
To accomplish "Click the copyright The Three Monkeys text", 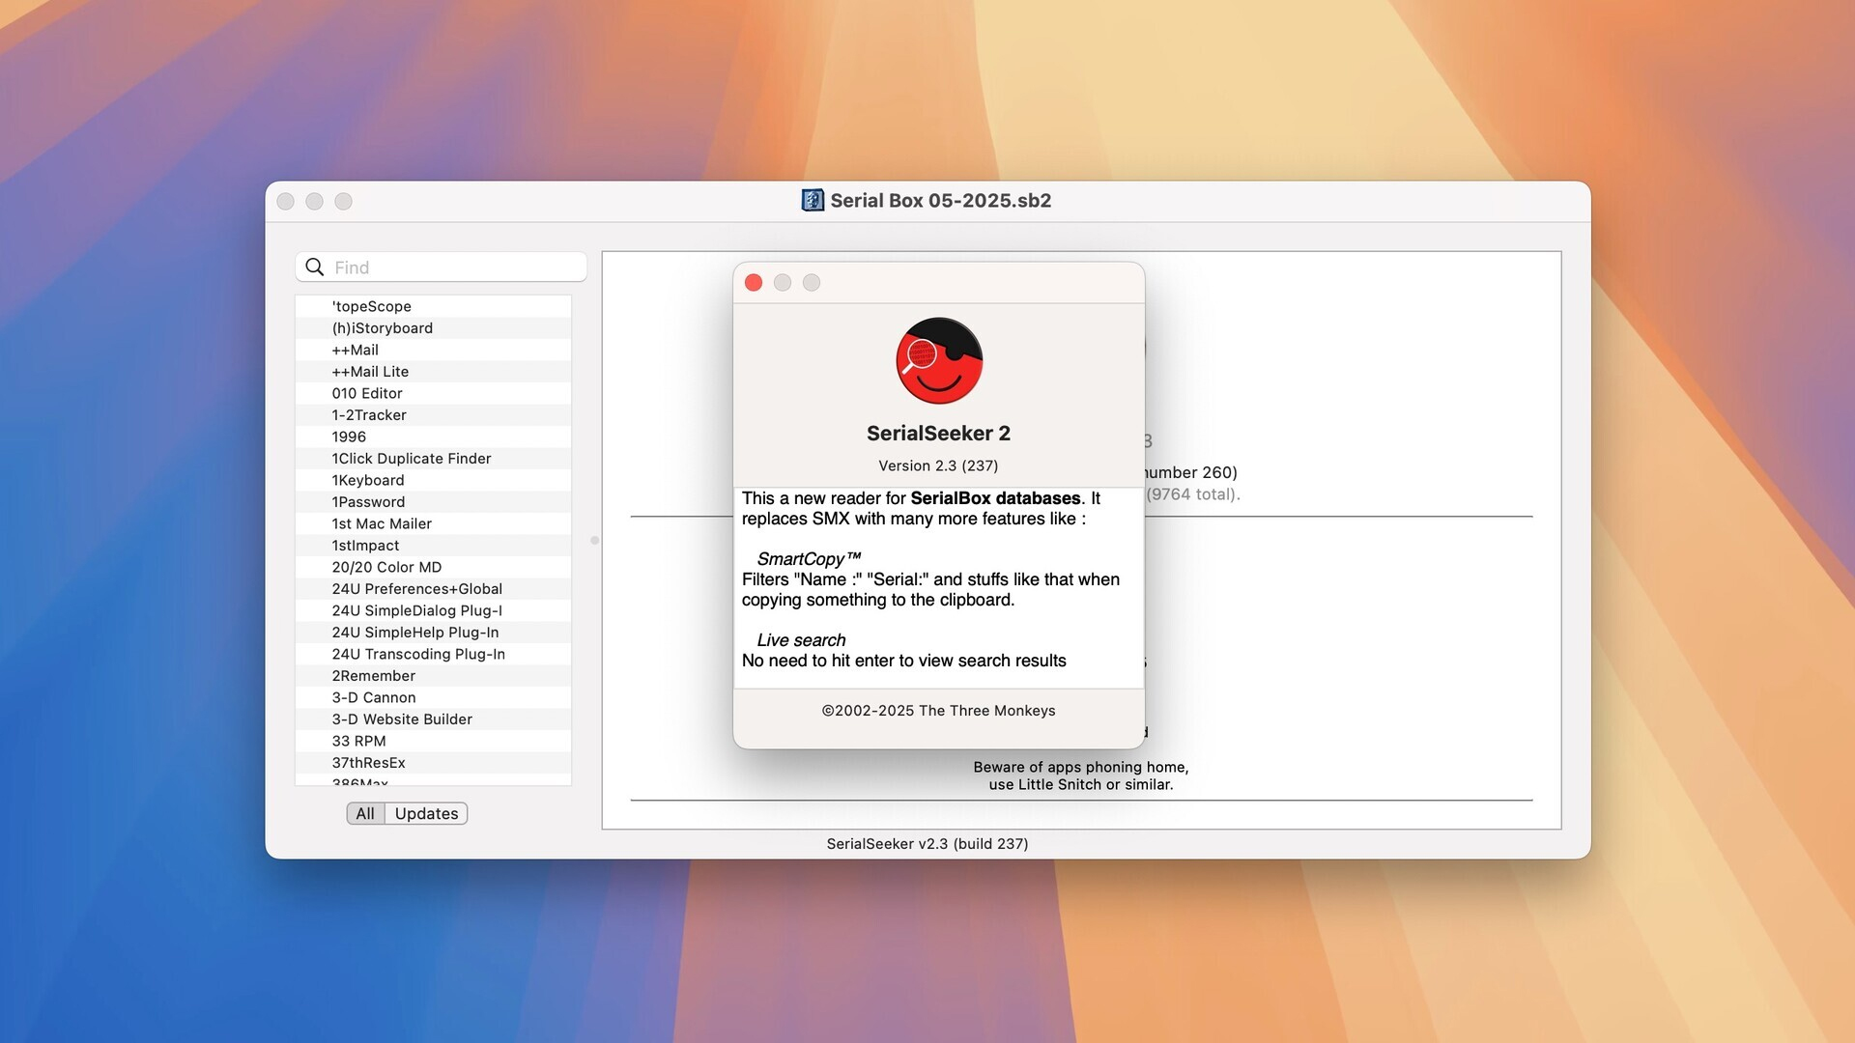I will tap(938, 711).
